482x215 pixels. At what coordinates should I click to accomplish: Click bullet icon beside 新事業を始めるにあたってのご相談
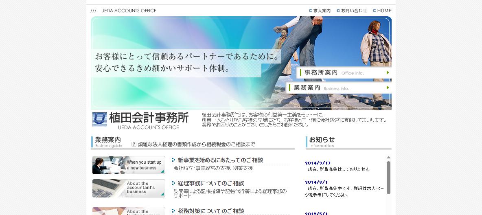174,160
